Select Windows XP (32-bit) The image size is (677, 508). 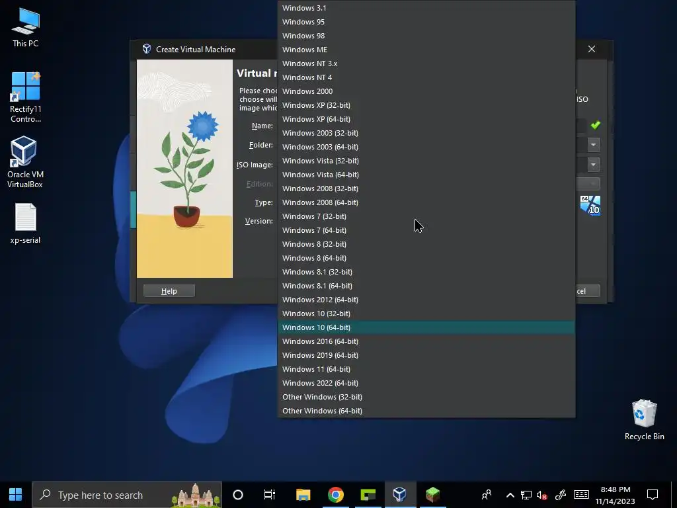426,105
